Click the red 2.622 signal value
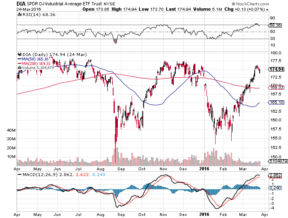The width and height of the screenshot is (288, 218). point(82,174)
